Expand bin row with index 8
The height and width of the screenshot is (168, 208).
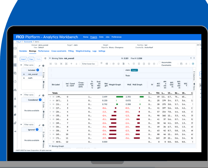click(x=50, y=127)
